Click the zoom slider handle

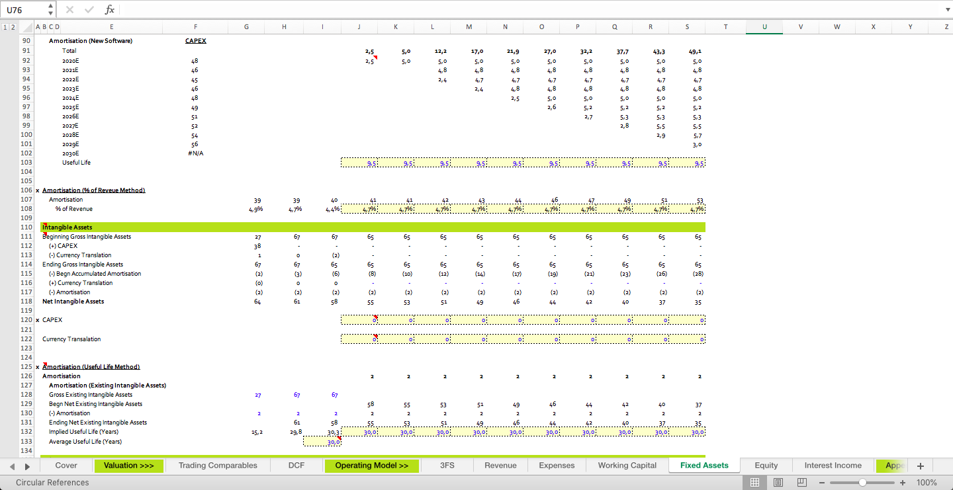pos(862,483)
